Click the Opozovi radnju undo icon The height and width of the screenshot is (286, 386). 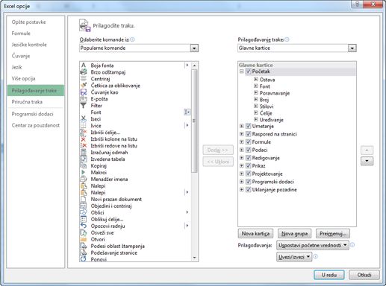point(84,226)
